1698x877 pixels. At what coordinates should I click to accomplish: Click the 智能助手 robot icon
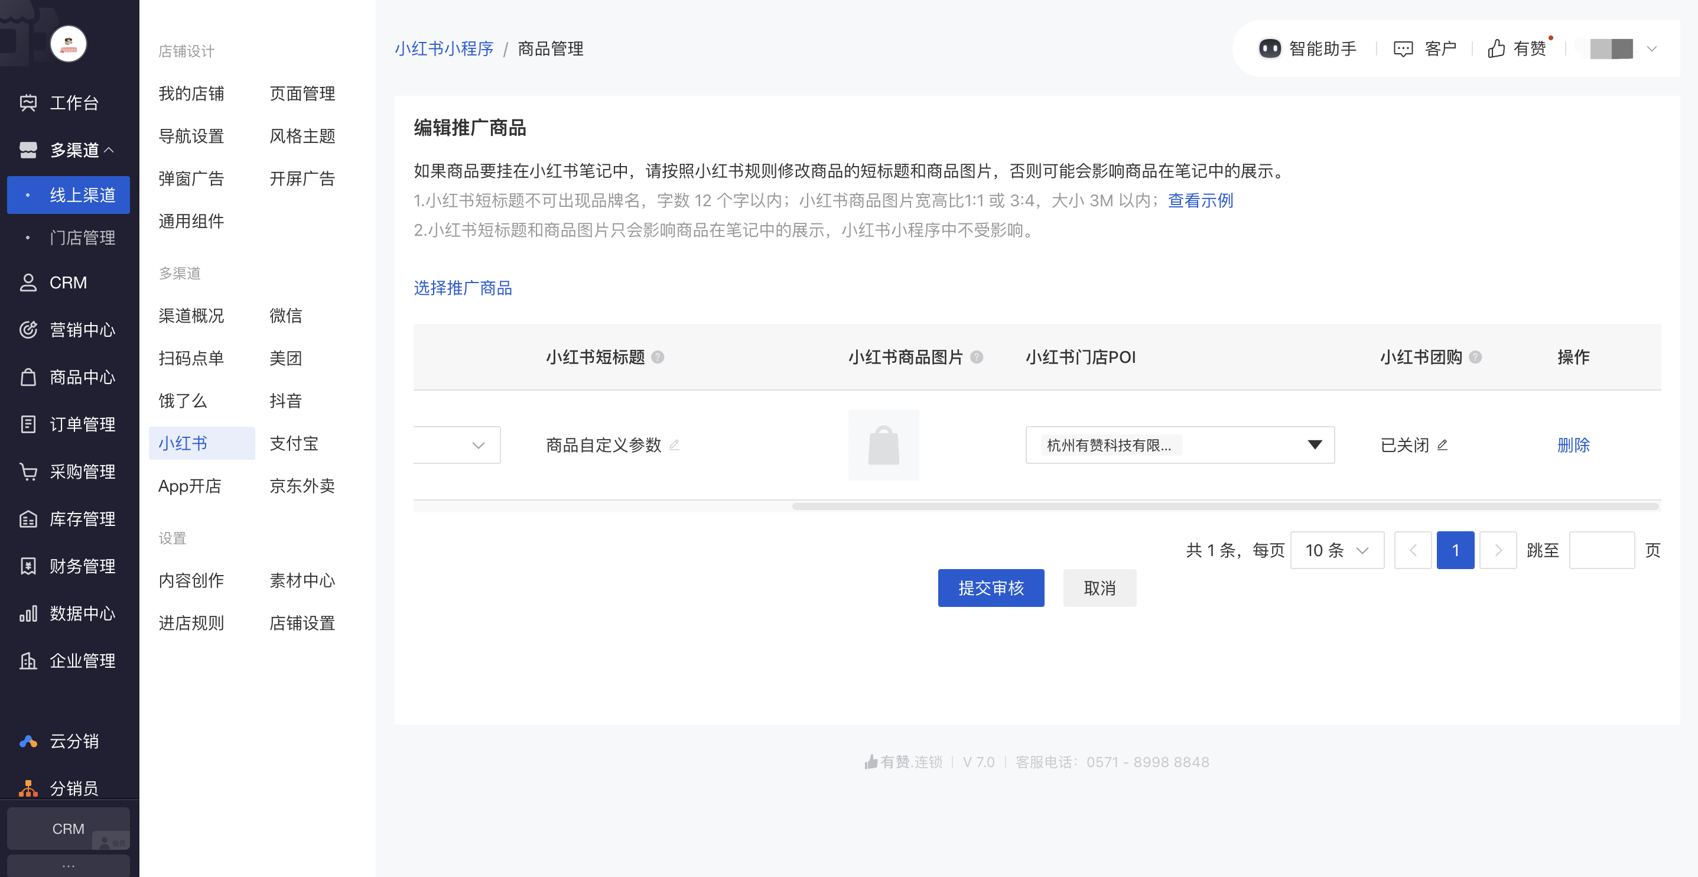point(1269,49)
